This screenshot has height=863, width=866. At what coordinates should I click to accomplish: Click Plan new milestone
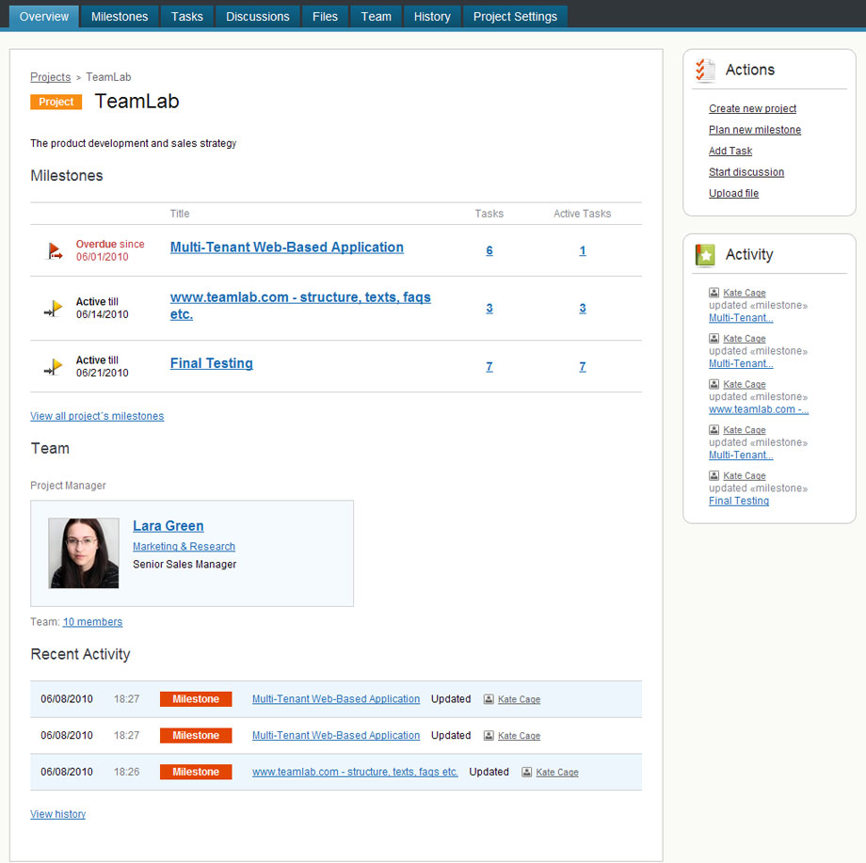tap(754, 129)
